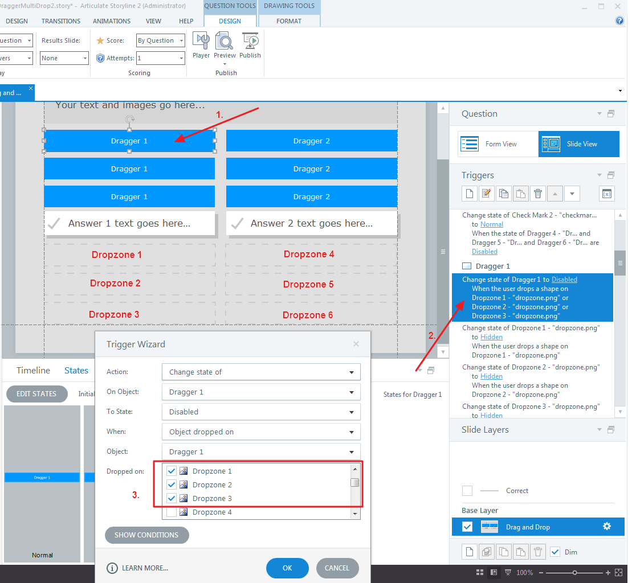
Task: Edit the selected trigger
Action: click(487, 194)
